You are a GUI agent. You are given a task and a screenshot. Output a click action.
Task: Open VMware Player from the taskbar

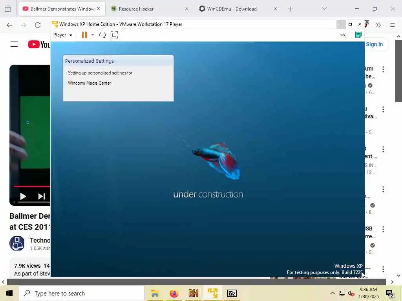click(x=212, y=293)
